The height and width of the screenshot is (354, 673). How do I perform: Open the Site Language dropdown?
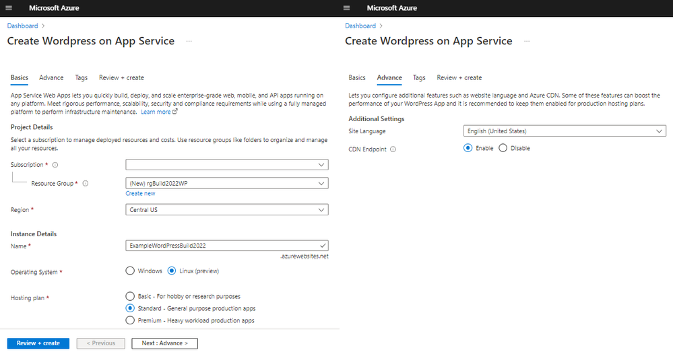point(565,131)
